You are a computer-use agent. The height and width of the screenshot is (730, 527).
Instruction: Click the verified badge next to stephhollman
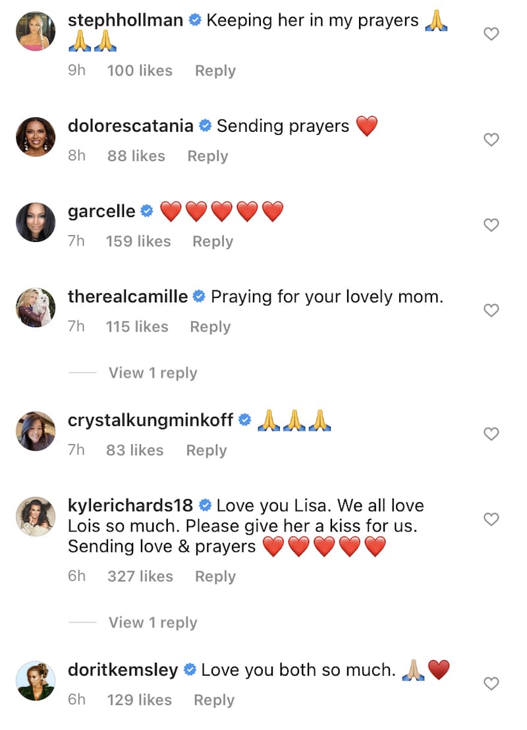point(193,20)
